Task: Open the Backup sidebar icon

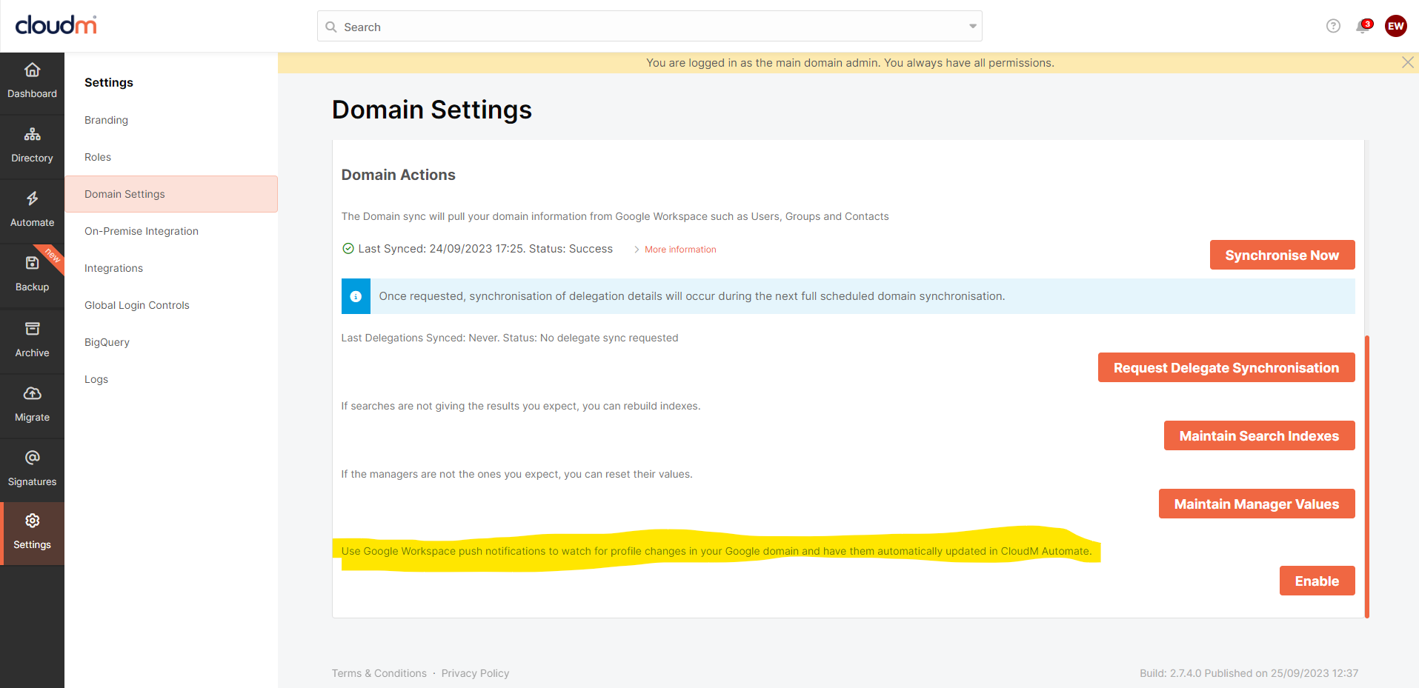Action: pyautogui.click(x=32, y=263)
